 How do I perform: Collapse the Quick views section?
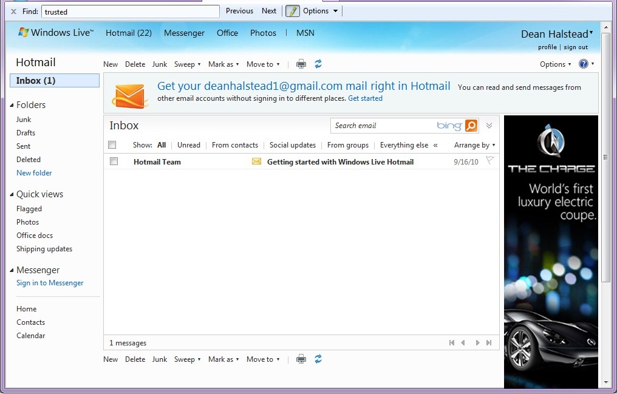tap(12, 195)
